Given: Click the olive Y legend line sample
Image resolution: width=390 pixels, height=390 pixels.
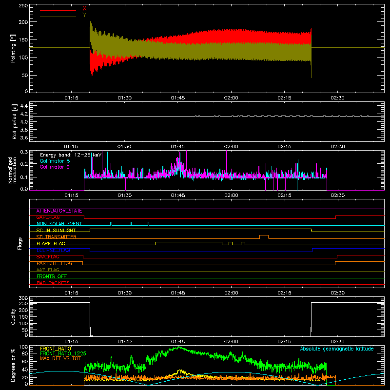Looking at the screenshot, I should tap(58, 17).
